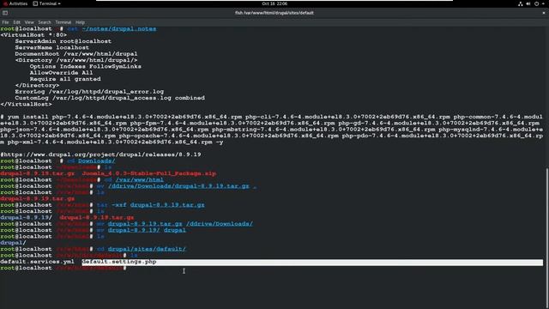Click the ServerAdmin root@localhost line
The width and height of the screenshot is (549, 309).
63,41
